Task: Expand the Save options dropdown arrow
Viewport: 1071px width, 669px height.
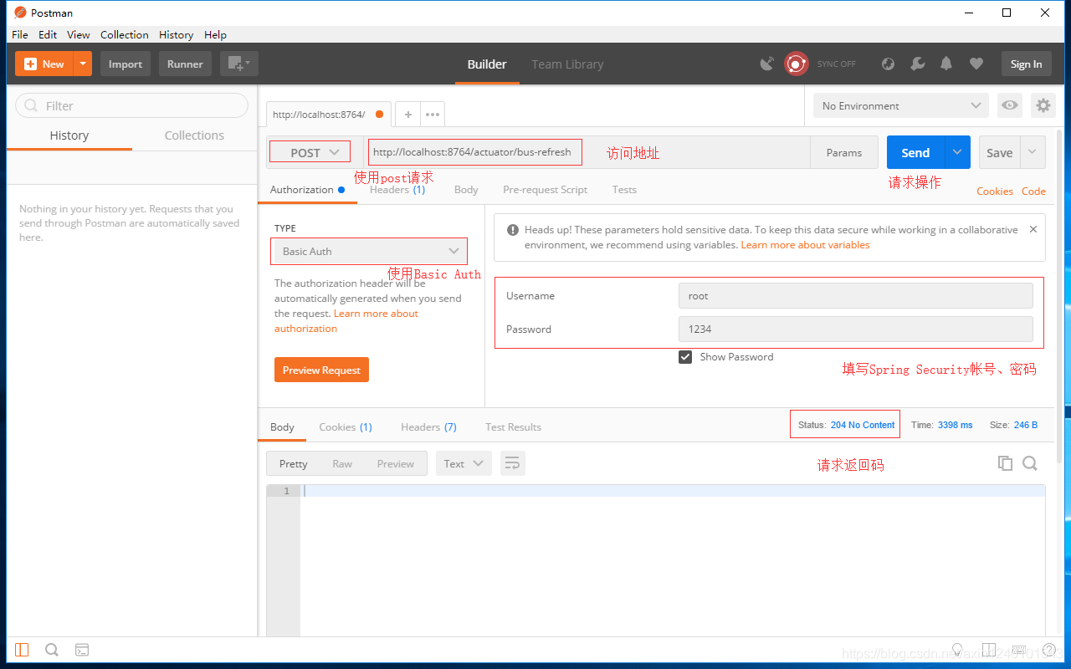Action: coord(1033,152)
